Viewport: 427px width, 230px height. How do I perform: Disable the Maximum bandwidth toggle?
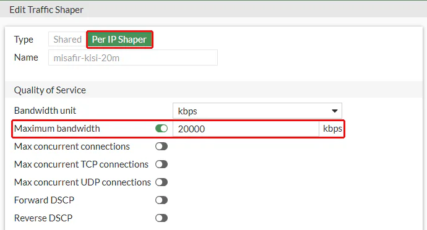[162, 129]
